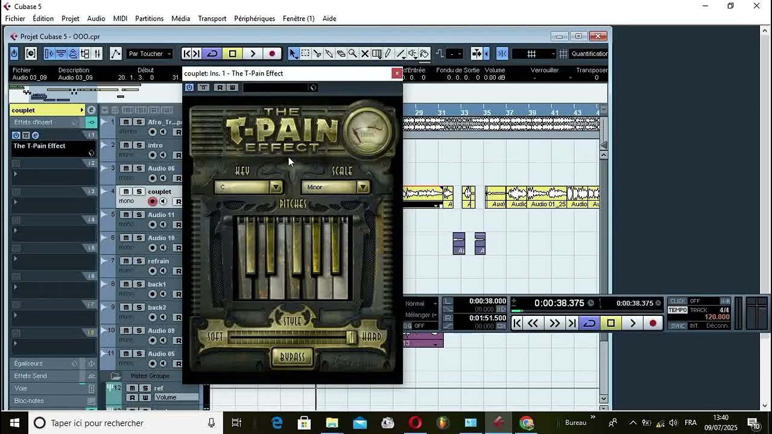Click record in the top toolbar

point(272,54)
